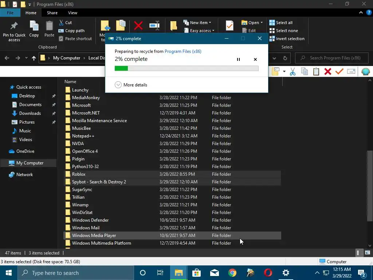Switch to the View ribbon tab

(72, 13)
